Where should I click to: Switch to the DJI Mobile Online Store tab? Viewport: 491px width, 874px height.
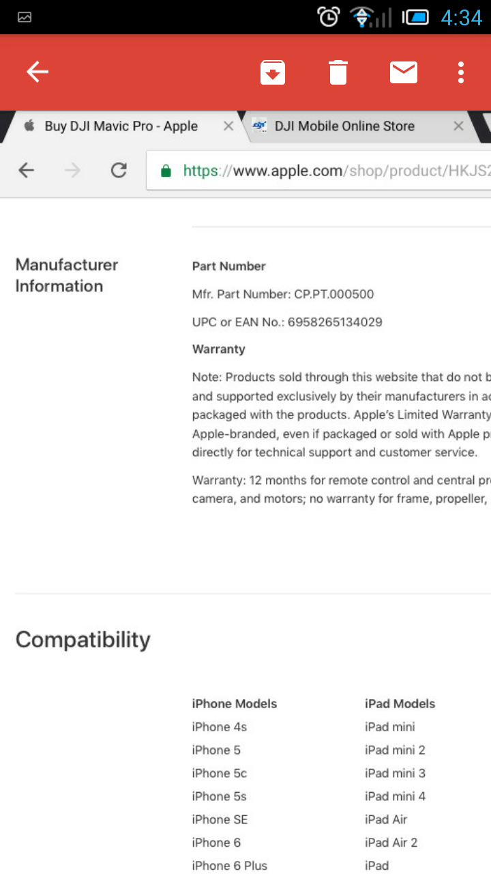coord(344,126)
